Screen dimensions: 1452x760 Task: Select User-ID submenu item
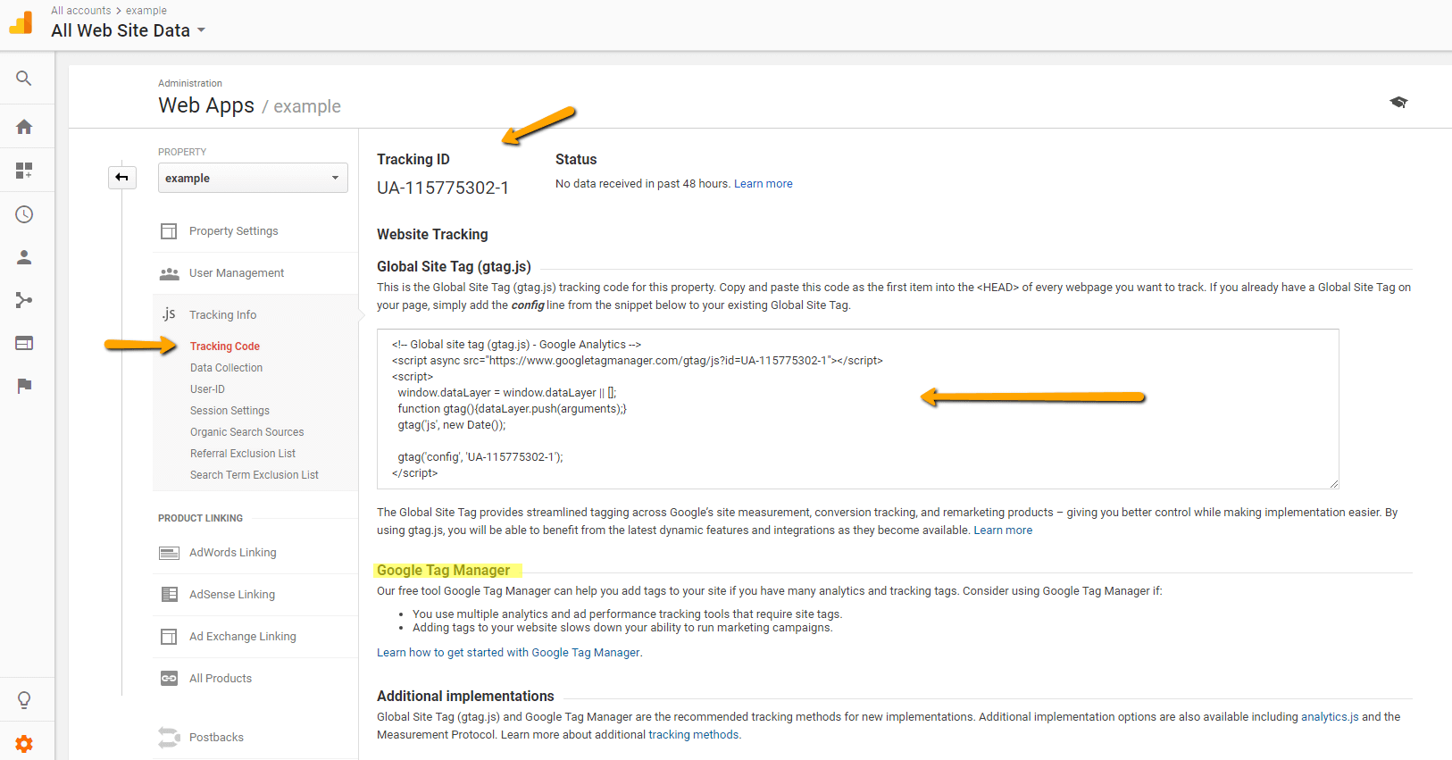(207, 389)
